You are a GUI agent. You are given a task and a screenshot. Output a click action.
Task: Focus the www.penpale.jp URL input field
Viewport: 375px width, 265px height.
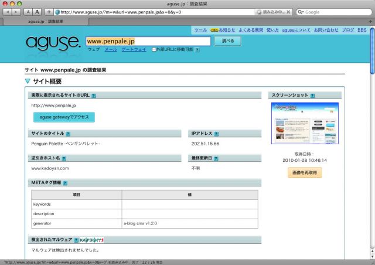(148, 41)
